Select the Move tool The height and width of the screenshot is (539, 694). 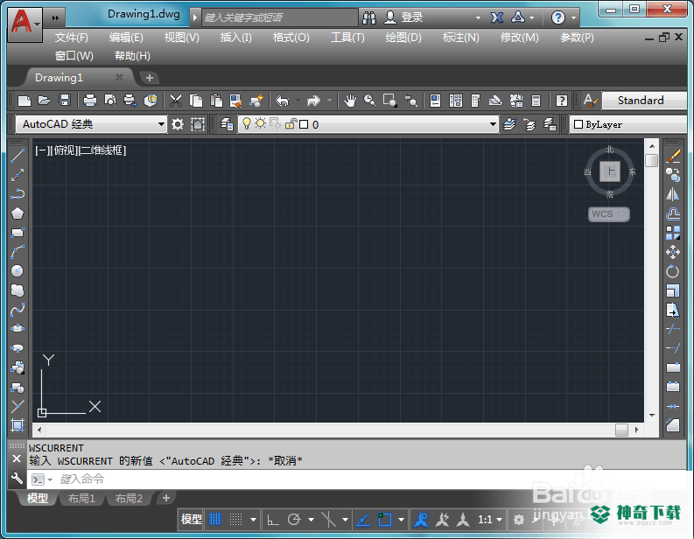click(x=673, y=252)
